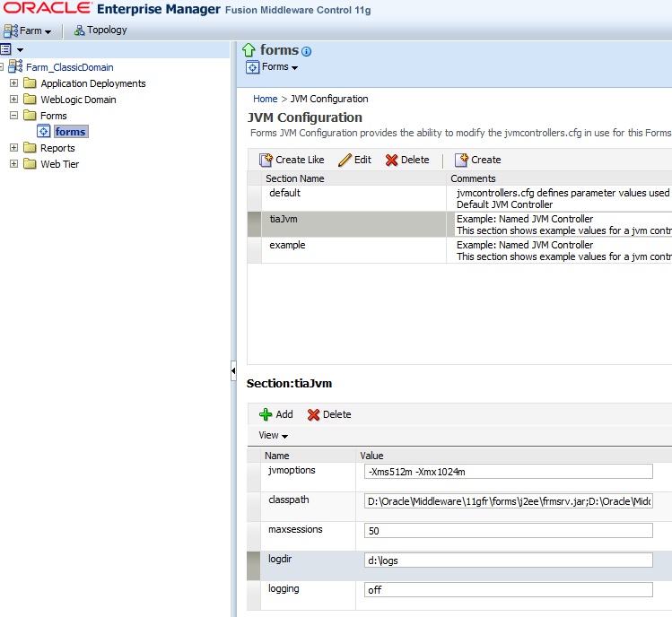Select the forms instance in the tree
The image size is (672, 617).
(71, 132)
